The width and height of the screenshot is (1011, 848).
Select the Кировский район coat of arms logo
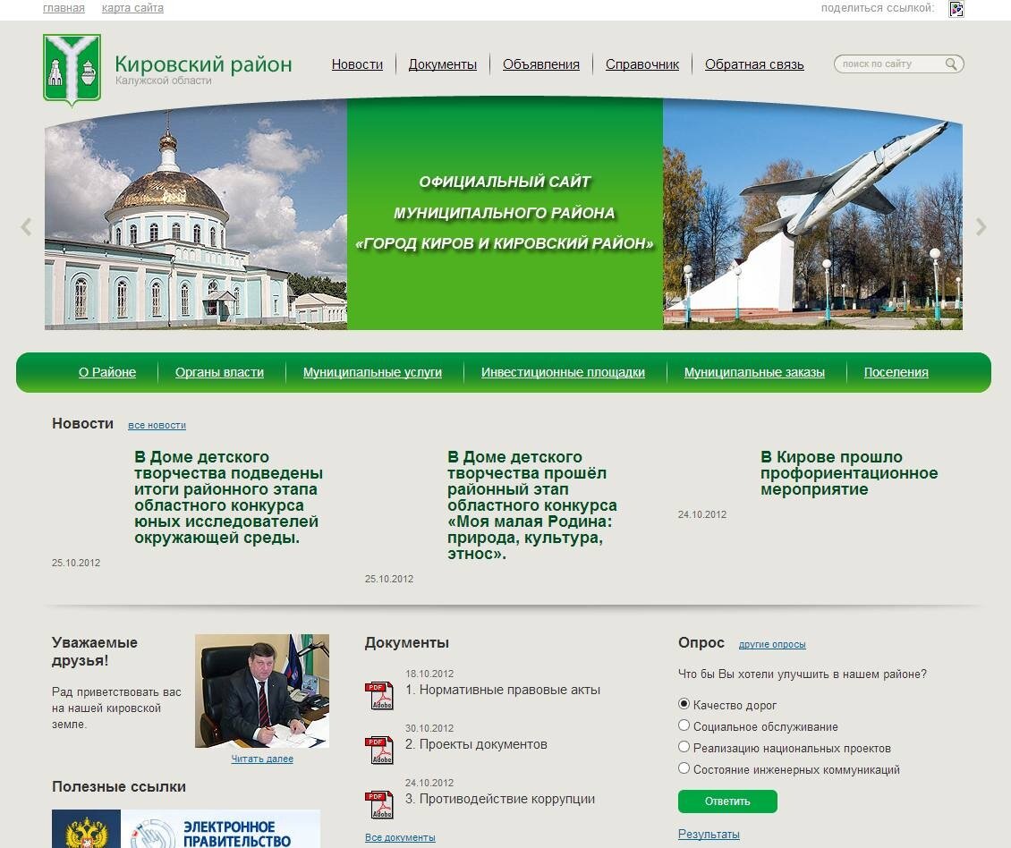(x=72, y=65)
